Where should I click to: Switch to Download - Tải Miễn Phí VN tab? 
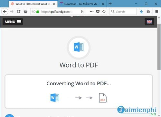tap(82, 4)
